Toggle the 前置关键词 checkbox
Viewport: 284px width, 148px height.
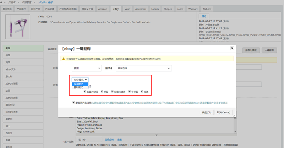coord(85,92)
